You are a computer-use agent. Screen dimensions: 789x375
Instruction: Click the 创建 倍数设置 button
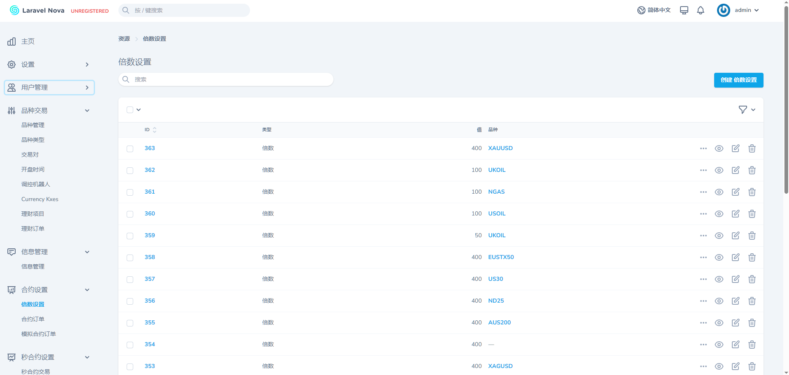coord(739,80)
